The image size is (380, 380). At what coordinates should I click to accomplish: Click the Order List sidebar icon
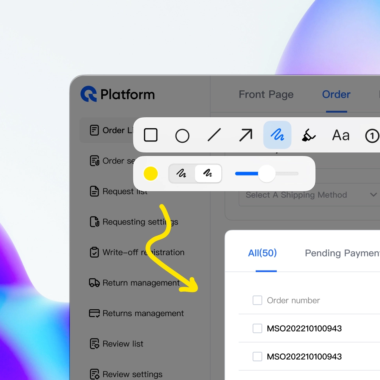(x=95, y=130)
